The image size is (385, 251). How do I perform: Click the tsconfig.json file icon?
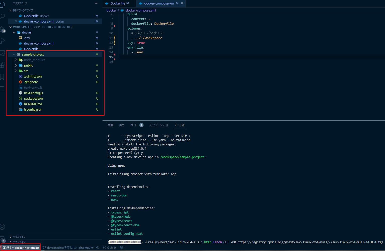21,109
